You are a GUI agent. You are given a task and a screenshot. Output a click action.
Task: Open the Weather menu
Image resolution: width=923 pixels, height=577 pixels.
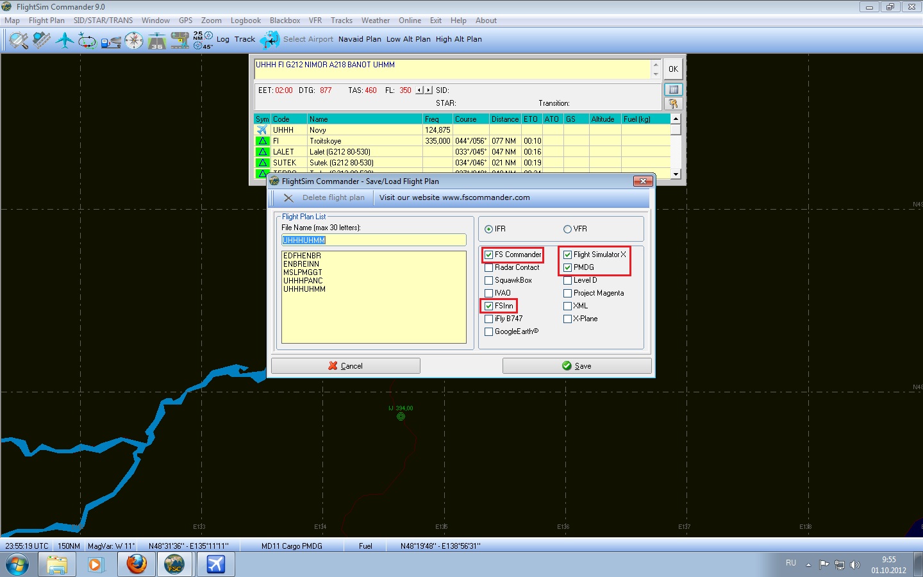pyautogui.click(x=376, y=21)
